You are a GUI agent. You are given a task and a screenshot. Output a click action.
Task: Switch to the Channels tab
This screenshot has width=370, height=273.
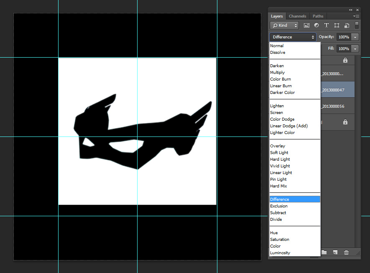coord(297,16)
